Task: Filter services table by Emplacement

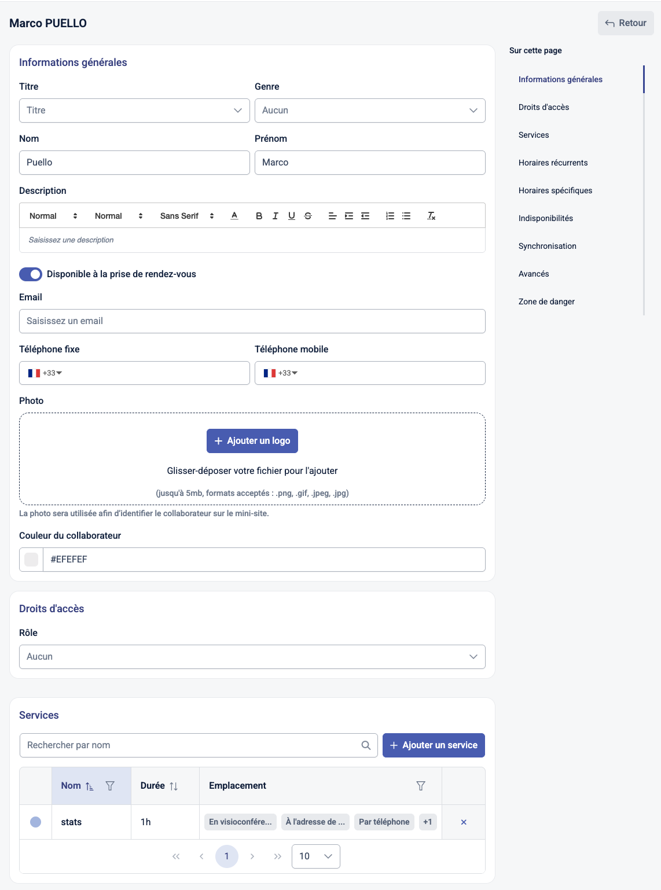Action: click(421, 786)
